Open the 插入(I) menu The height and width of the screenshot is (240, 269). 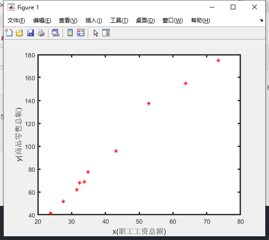click(x=94, y=21)
